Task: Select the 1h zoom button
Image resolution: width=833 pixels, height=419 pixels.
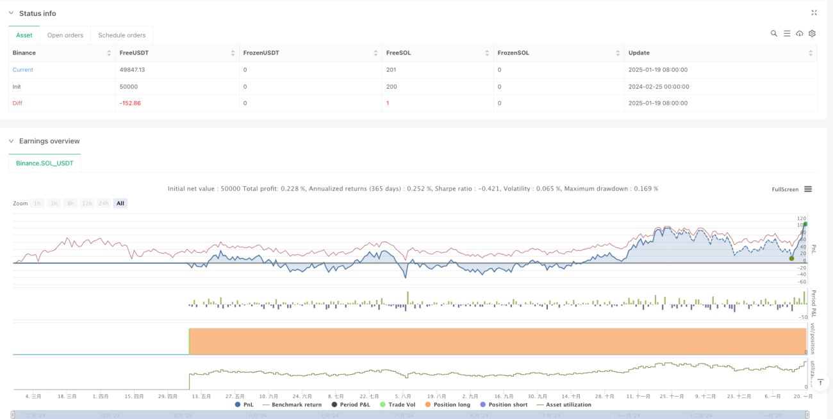Action: (38, 203)
